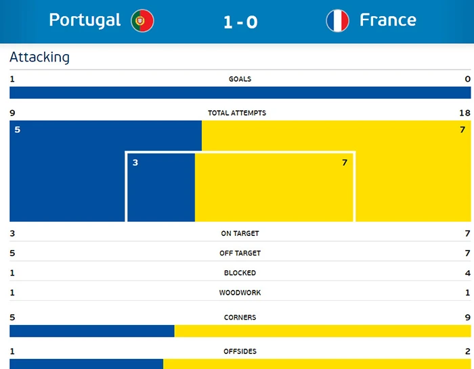Click the blue Portugal segment of corners bar
Viewport: 474px width, 369px height.
coord(91,331)
